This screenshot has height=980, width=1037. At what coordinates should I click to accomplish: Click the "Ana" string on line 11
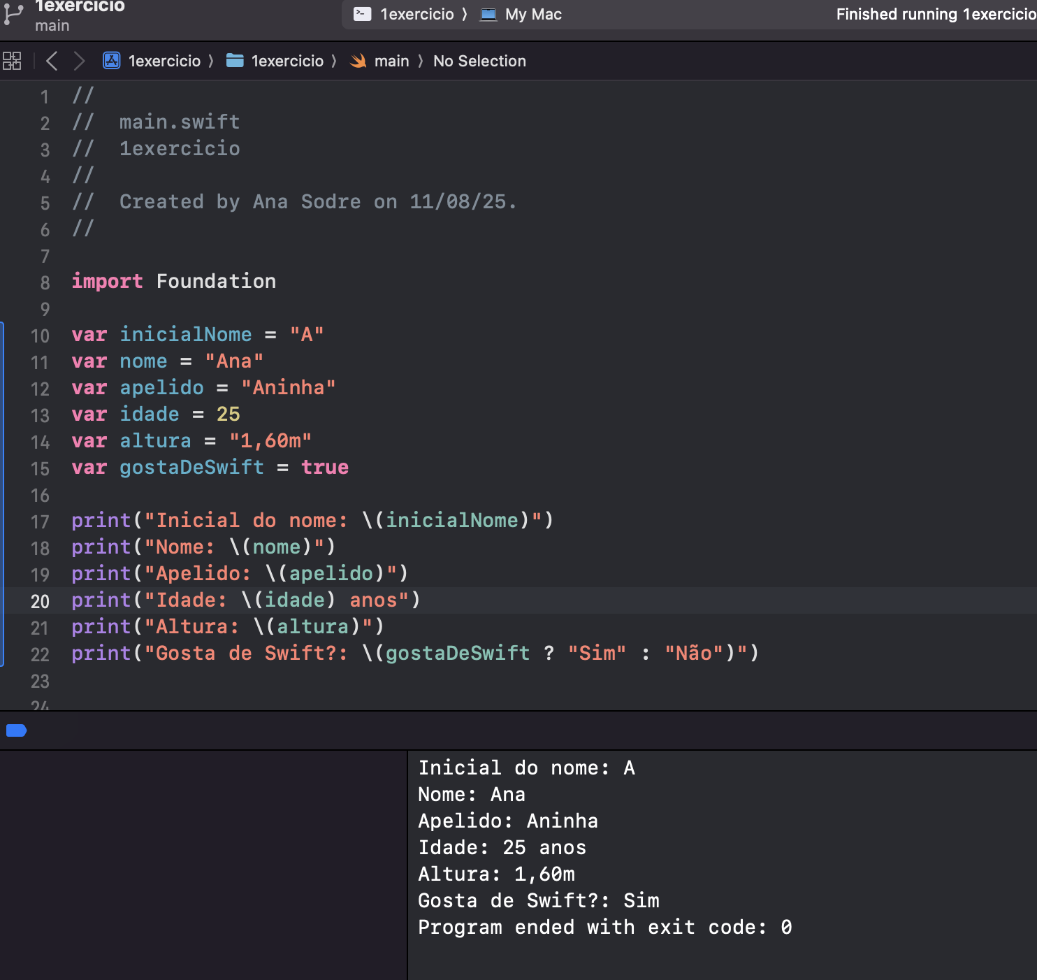234,361
